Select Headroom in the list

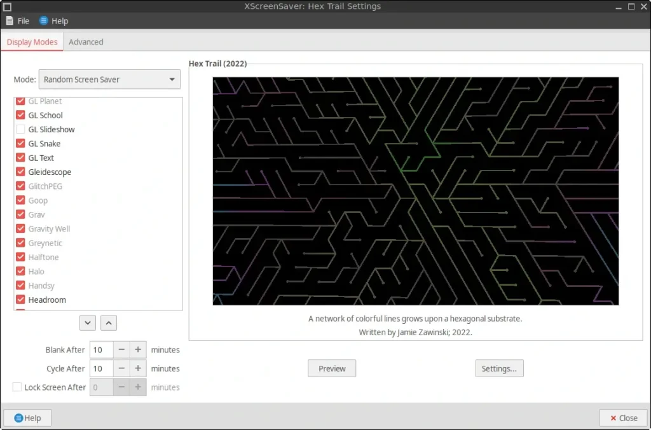[x=47, y=300]
